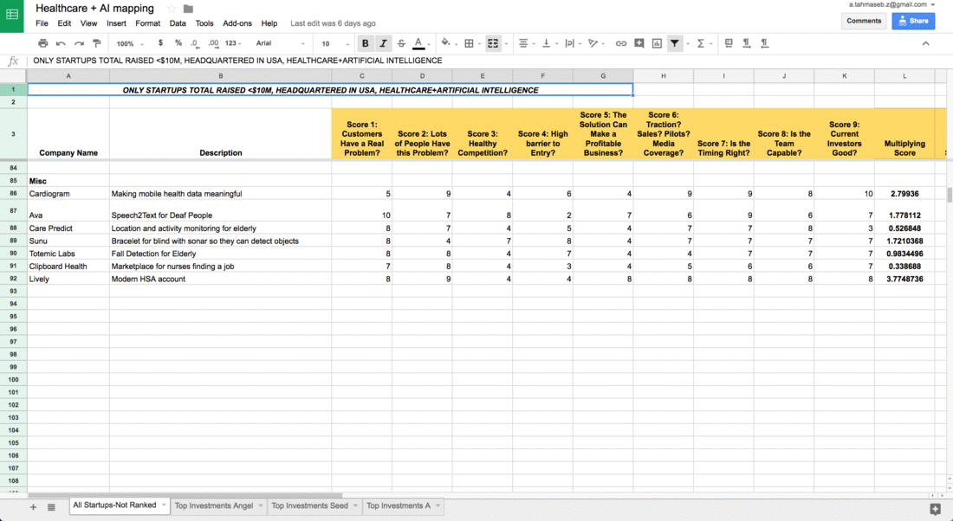Toggle italic formatting
The width and height of the screenshot is (953, 521).
point(383,43)
